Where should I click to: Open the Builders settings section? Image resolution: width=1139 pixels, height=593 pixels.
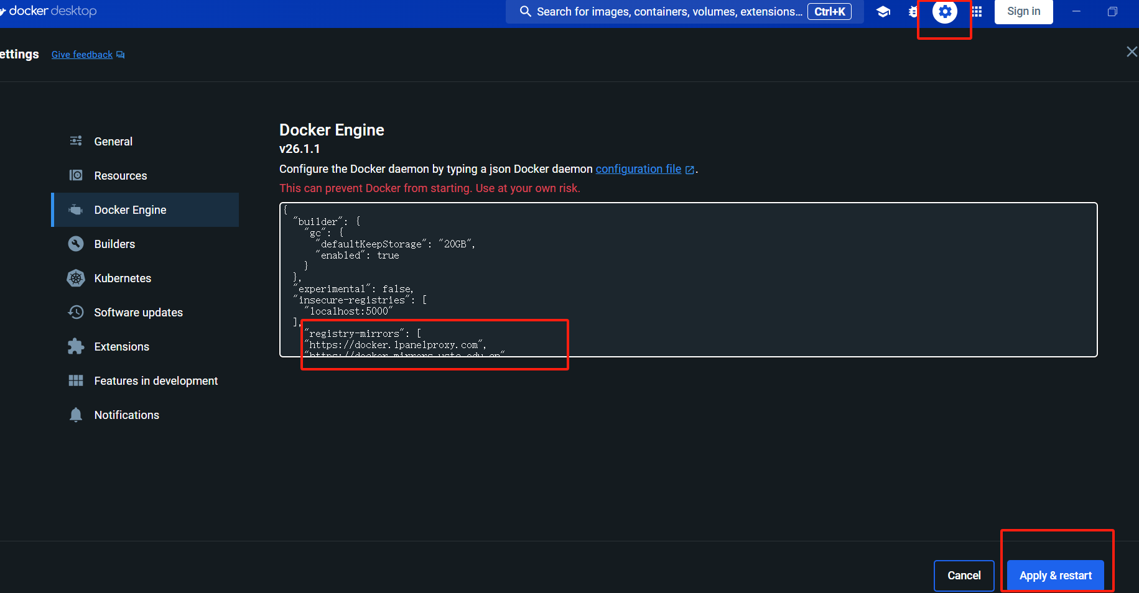[x=145, y=244]
